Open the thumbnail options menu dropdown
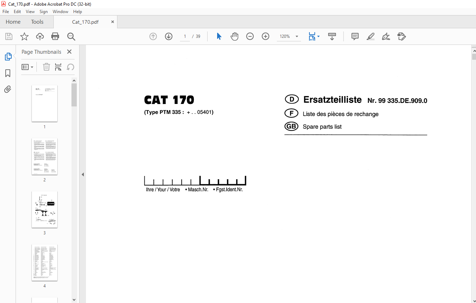Screen dimensions: 476x303 click(28, 67)
